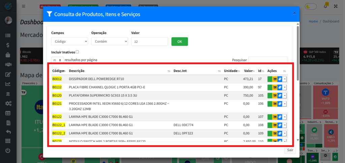
Task: Click the yellow stock icon for B0012
Action: point(275,79)
